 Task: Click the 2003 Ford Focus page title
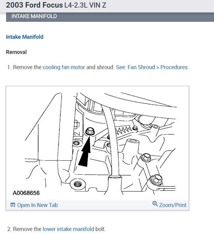tap(34, 5)
